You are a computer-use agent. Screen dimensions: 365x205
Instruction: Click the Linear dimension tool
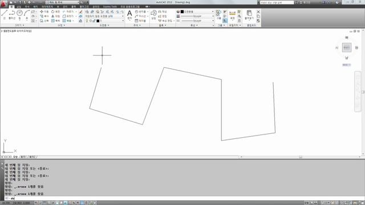pos(140,11)
